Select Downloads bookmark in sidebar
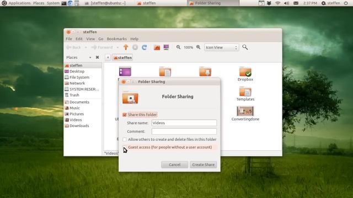 coord(83,126)
